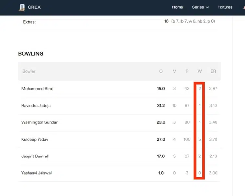
Task: Open the Home nav item
Action: point(177,7)
